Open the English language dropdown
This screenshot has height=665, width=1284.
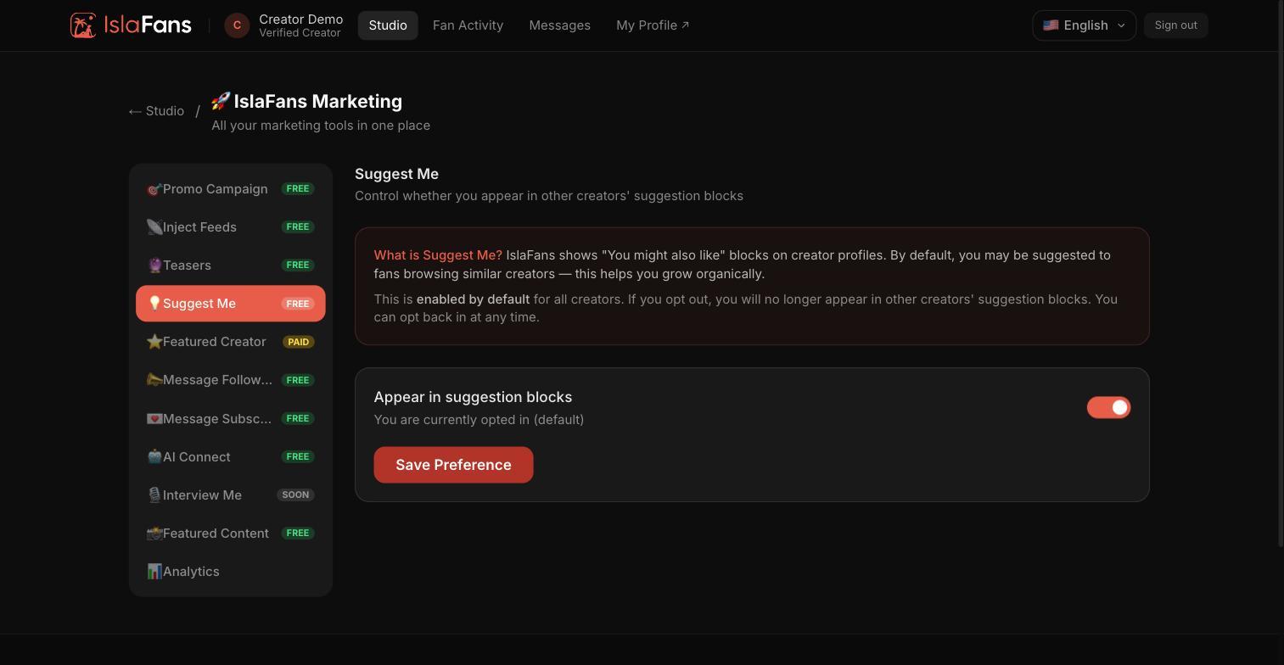(x=1084, y=25)
